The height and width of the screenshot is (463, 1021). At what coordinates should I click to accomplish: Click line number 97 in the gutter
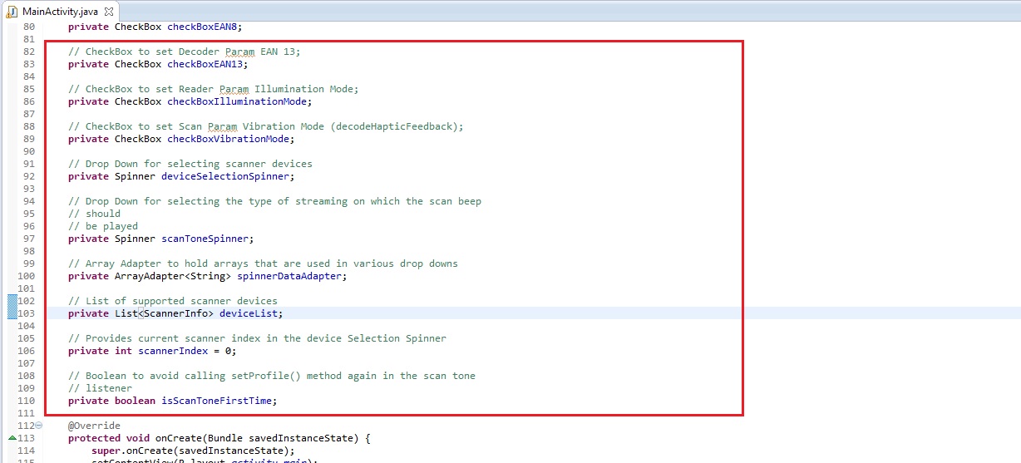pos(26,239)
